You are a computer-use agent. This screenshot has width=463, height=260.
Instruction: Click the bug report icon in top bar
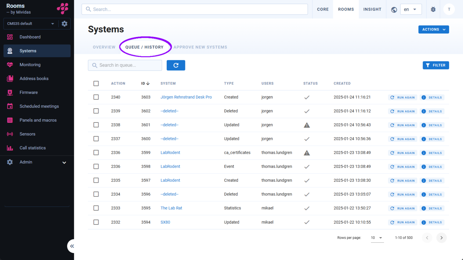(433, 9)
